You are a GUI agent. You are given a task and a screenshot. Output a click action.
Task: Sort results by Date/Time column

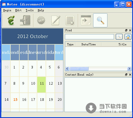pyautogui.click(x=88, y=44)
